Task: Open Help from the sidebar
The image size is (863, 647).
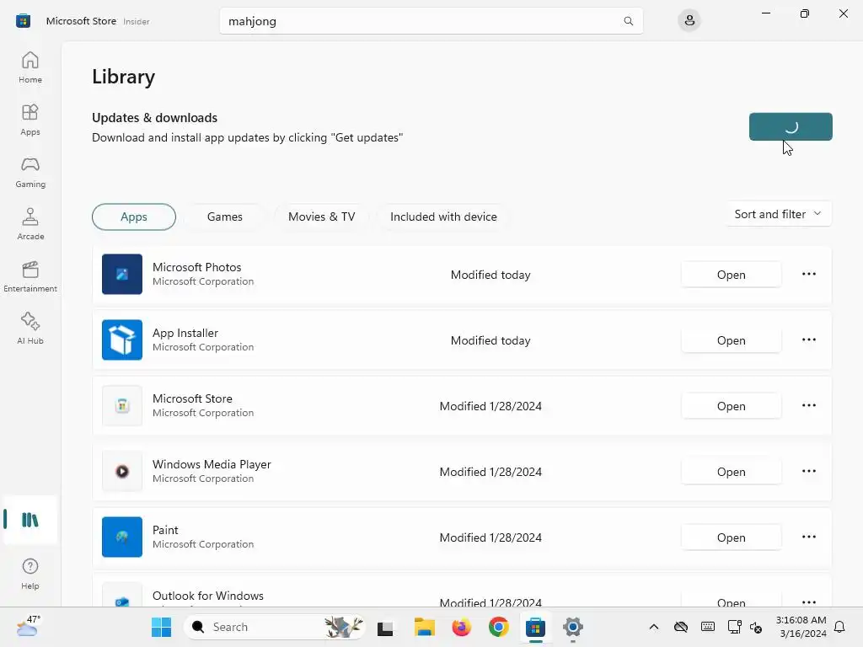Action: pyautogui.click(x=30, y=574)
